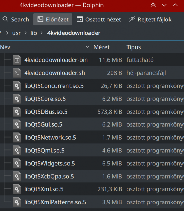
Task: Click 4kvideodownloader breadcrumb segment
Action: click(74, 33)
